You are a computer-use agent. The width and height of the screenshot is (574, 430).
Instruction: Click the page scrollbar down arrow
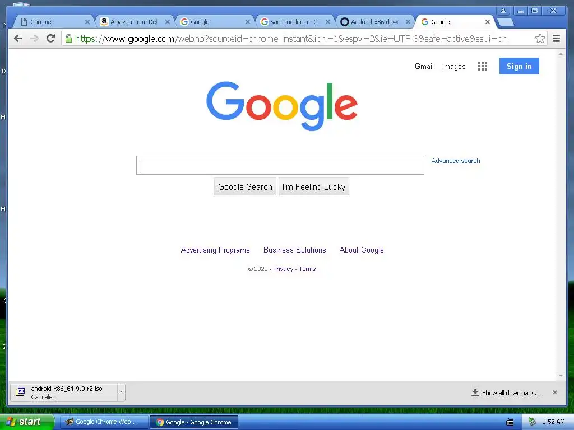[x=561, y=376]
